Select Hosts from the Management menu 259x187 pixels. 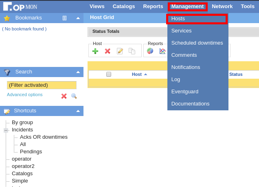tap(178, 19)
